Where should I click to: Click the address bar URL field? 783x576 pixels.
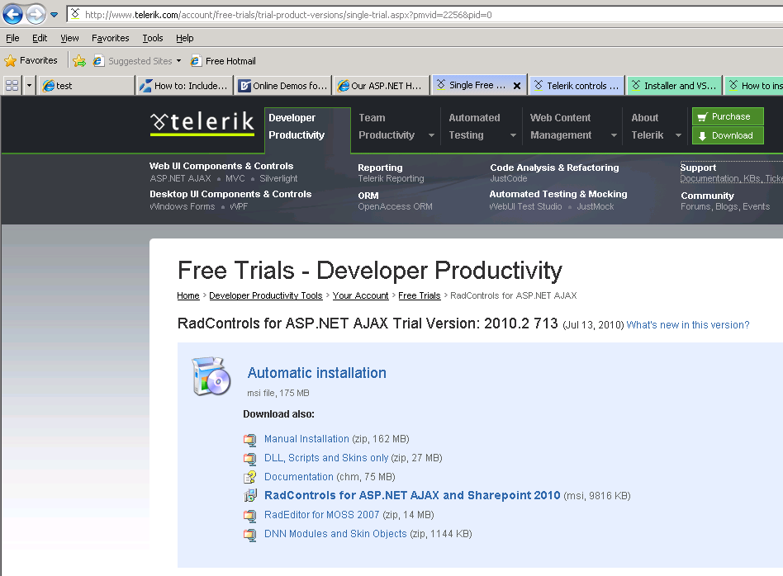tap(425, 15)
